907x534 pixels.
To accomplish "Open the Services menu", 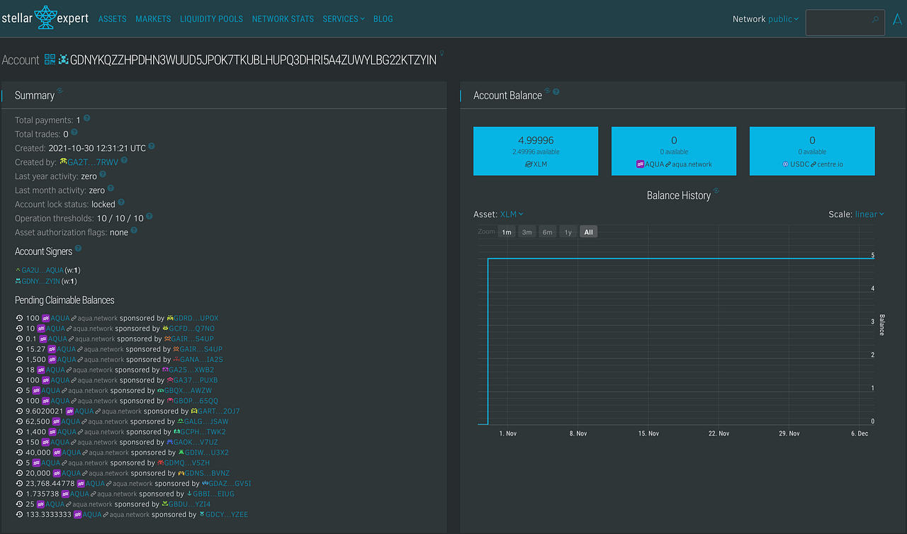I will click(x=343, y=19).
